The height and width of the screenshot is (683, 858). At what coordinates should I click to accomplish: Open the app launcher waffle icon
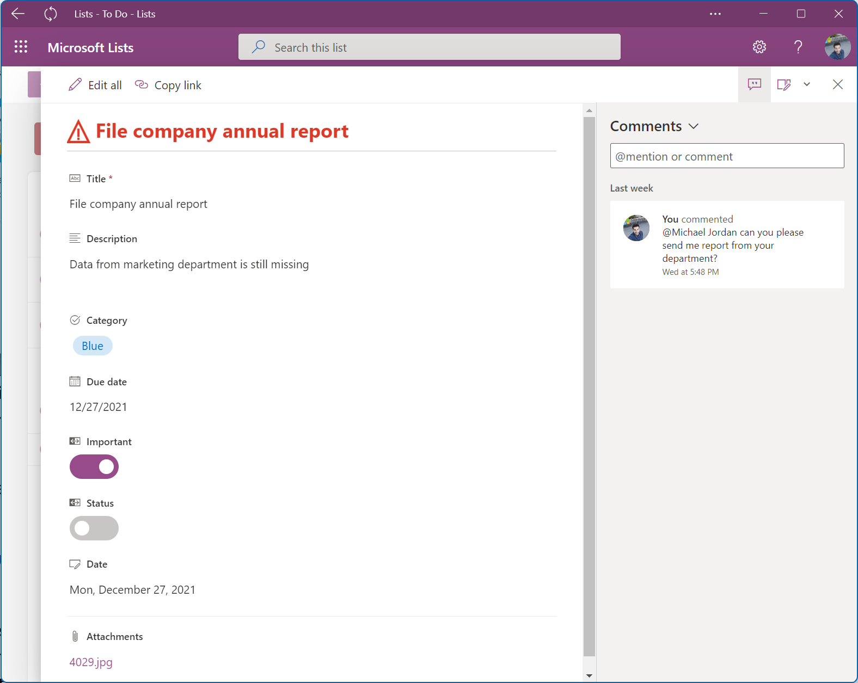pyautogui.click(x=21, y=47)
